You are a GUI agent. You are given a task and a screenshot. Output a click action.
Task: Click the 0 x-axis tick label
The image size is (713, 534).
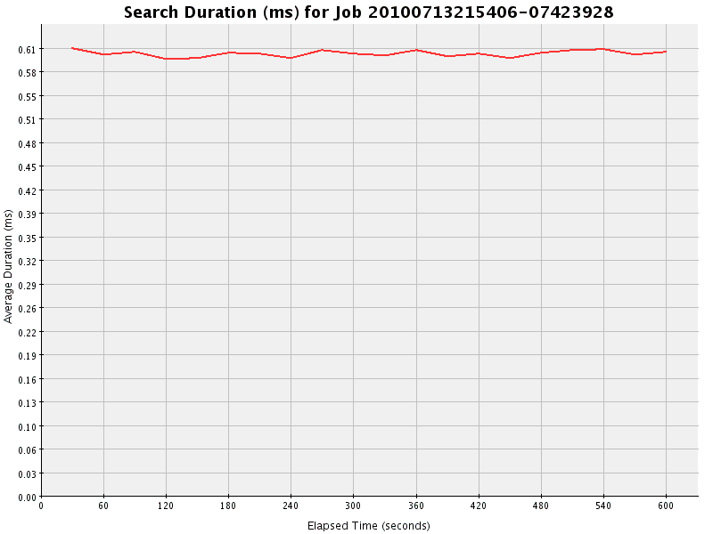[x=41, y=506]
